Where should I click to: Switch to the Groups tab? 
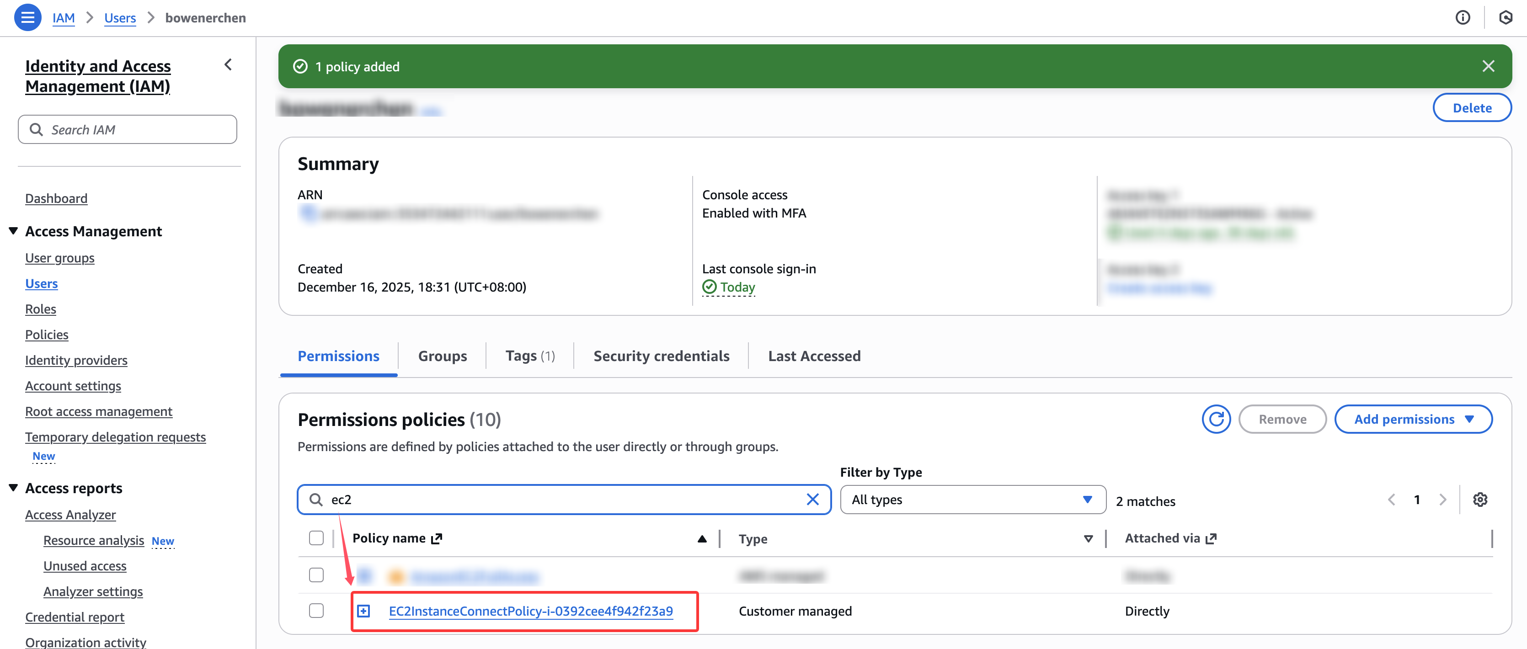coord(442,356)
